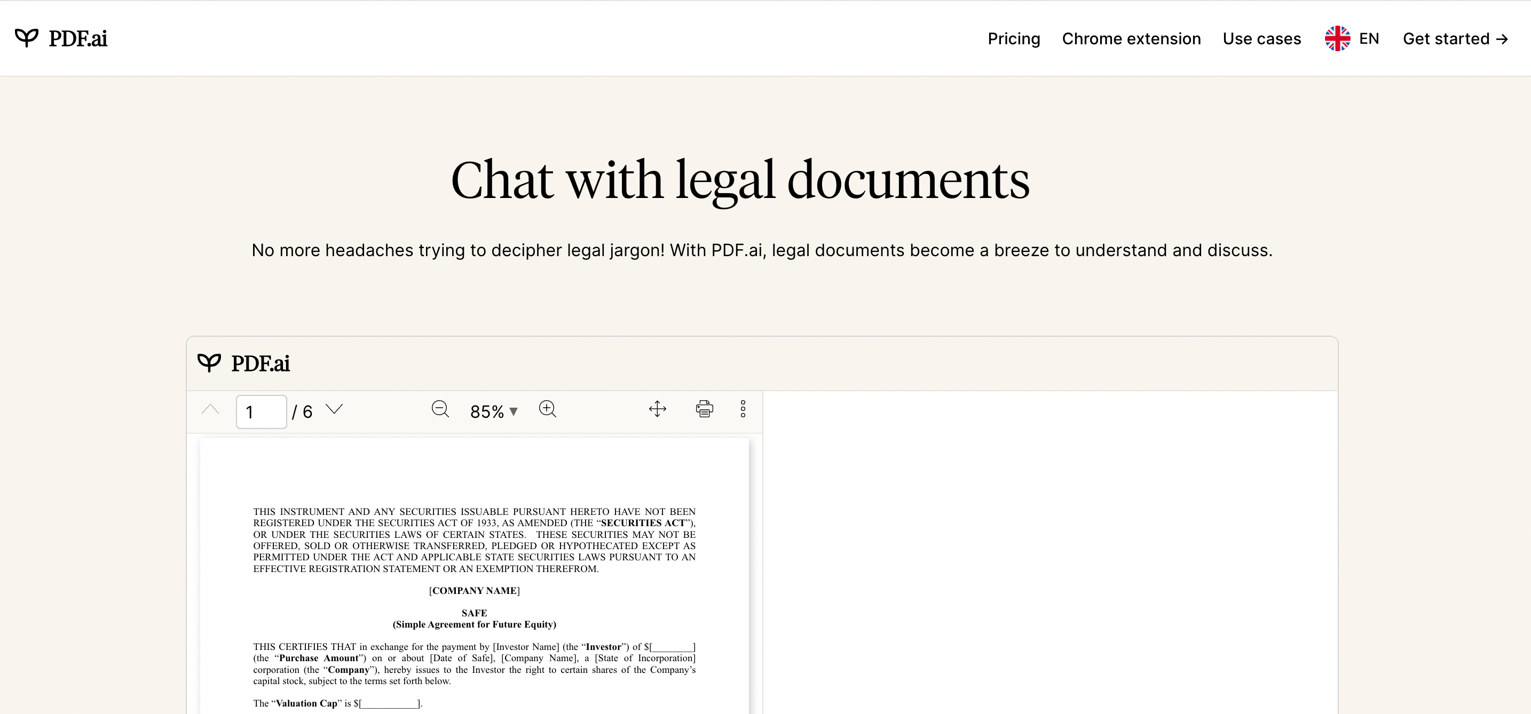Open the three-dot more options menu

(x=743, y=409)
